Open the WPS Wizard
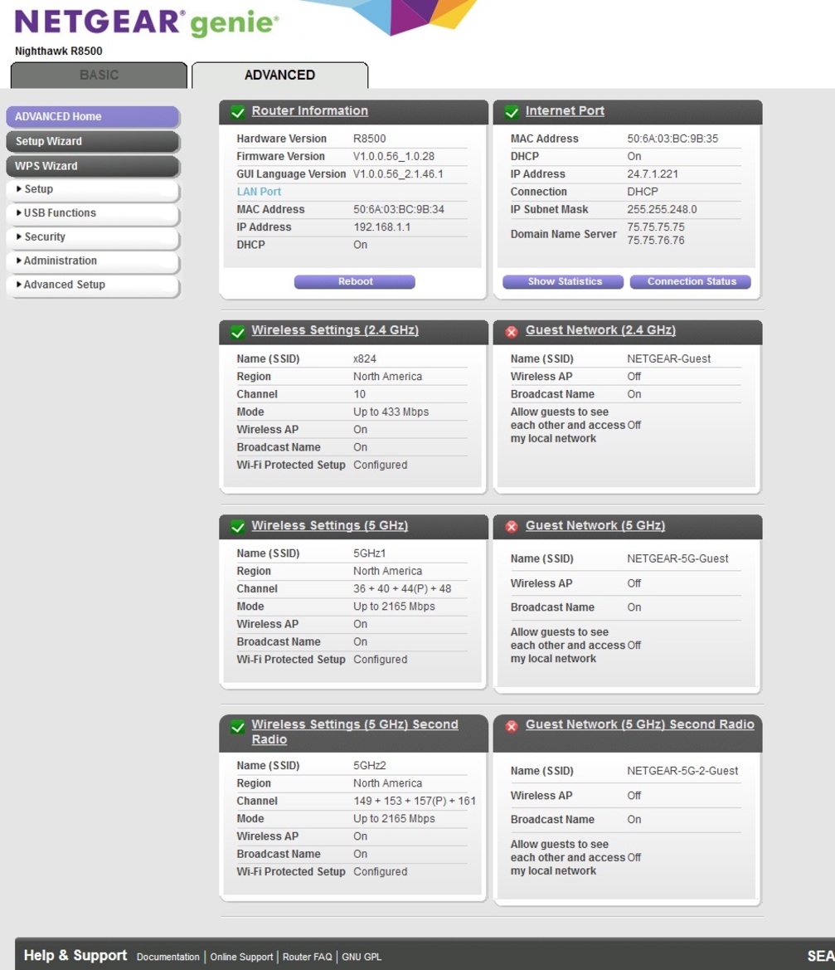The width and height of the screenshot is (835, 970). (x=93, y=166)
